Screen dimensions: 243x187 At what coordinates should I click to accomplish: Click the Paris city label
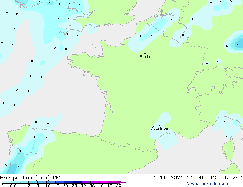point(145,57)
